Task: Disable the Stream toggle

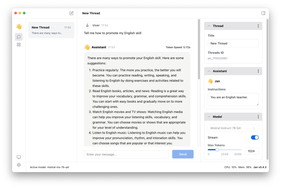Action: (x=255, y=138)
